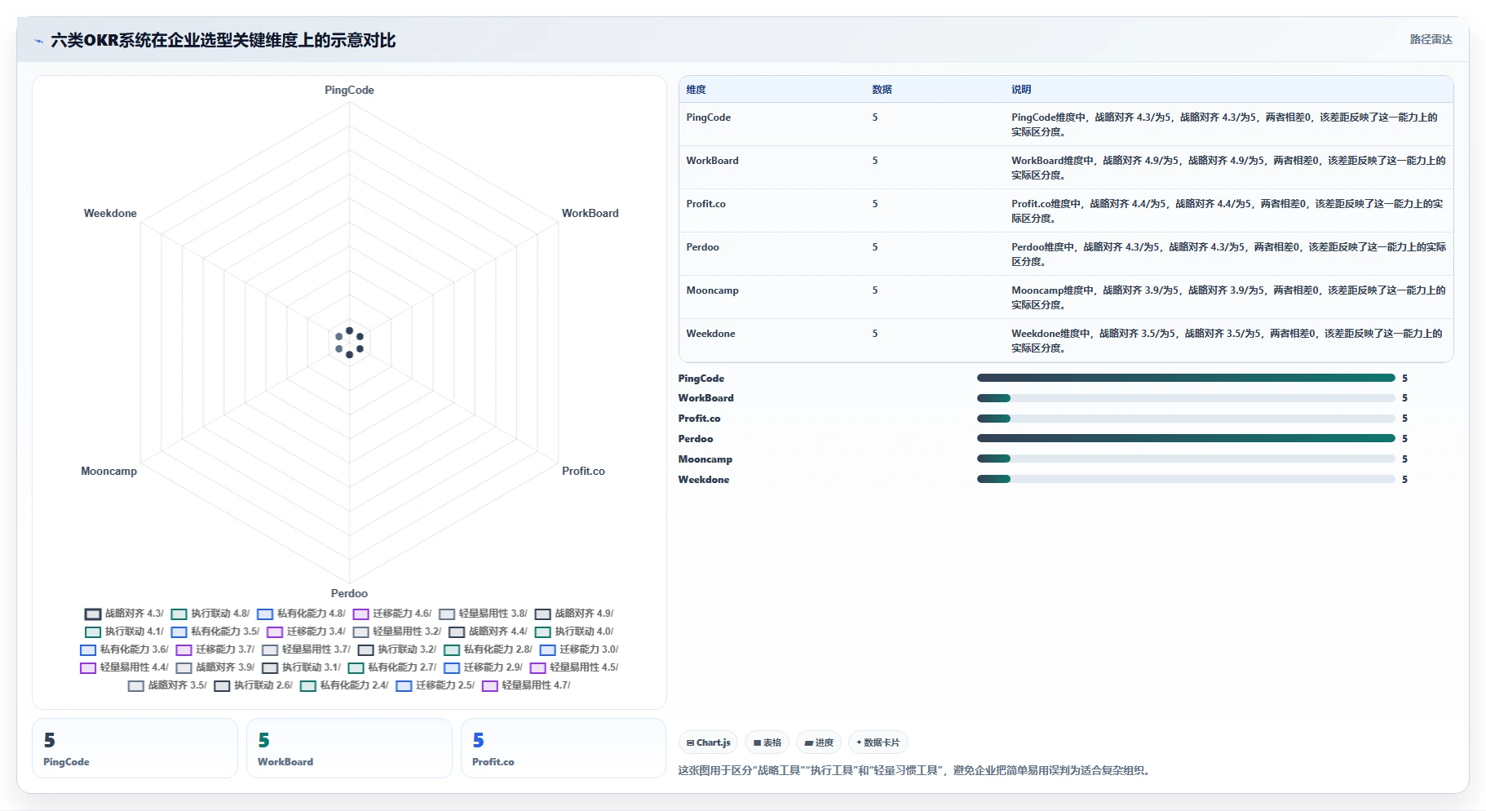
Task: Click the 路径雷达 label in header
Action: pyautogui.click(x=1431, y=39)
